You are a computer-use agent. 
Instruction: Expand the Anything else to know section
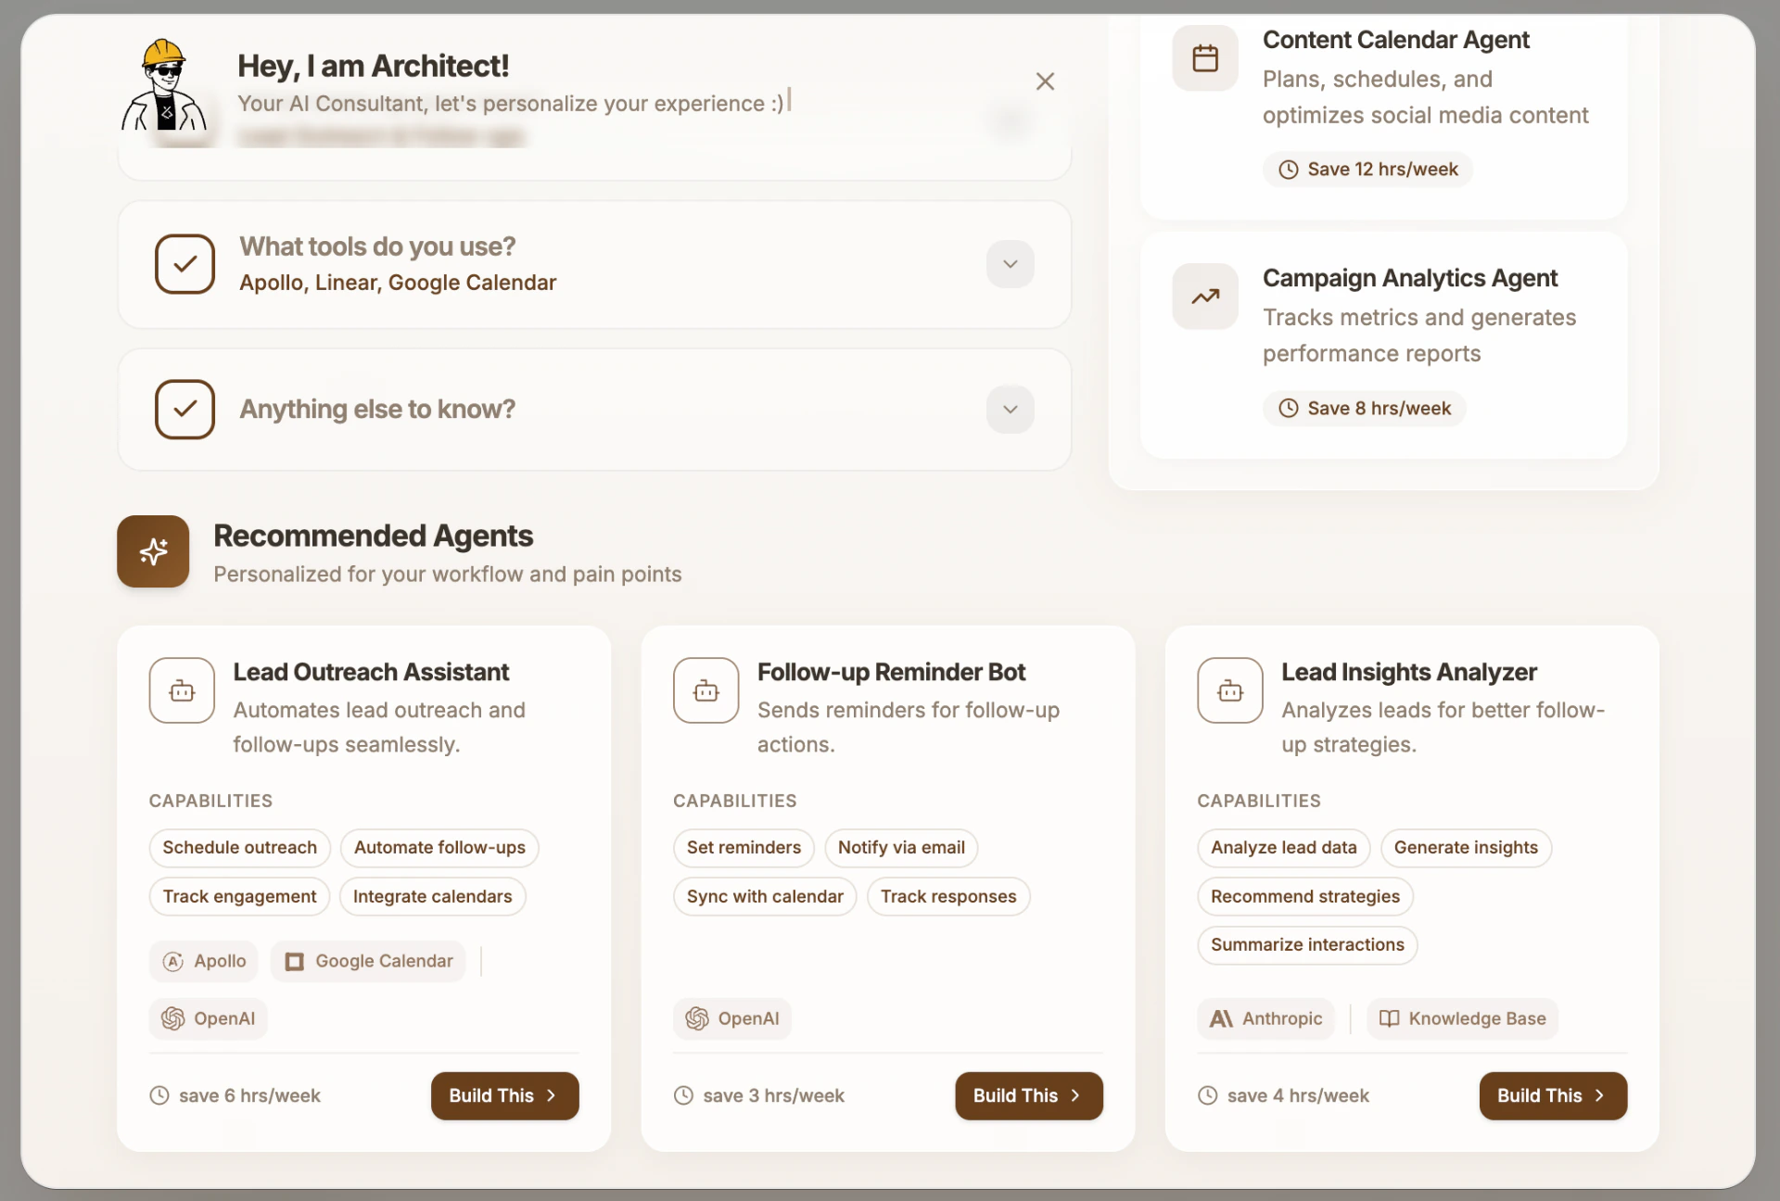click(x=1010, y=409)
